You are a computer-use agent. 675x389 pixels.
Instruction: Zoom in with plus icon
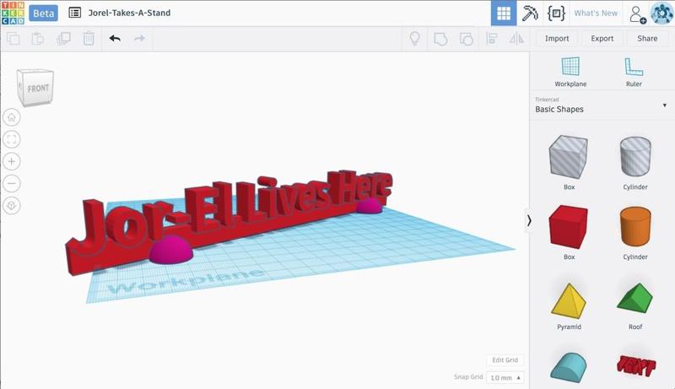point(12,161)
